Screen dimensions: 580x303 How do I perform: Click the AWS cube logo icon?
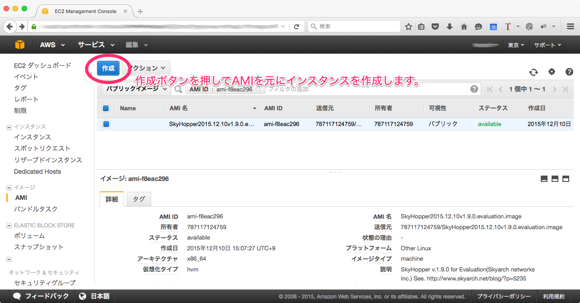19,45
